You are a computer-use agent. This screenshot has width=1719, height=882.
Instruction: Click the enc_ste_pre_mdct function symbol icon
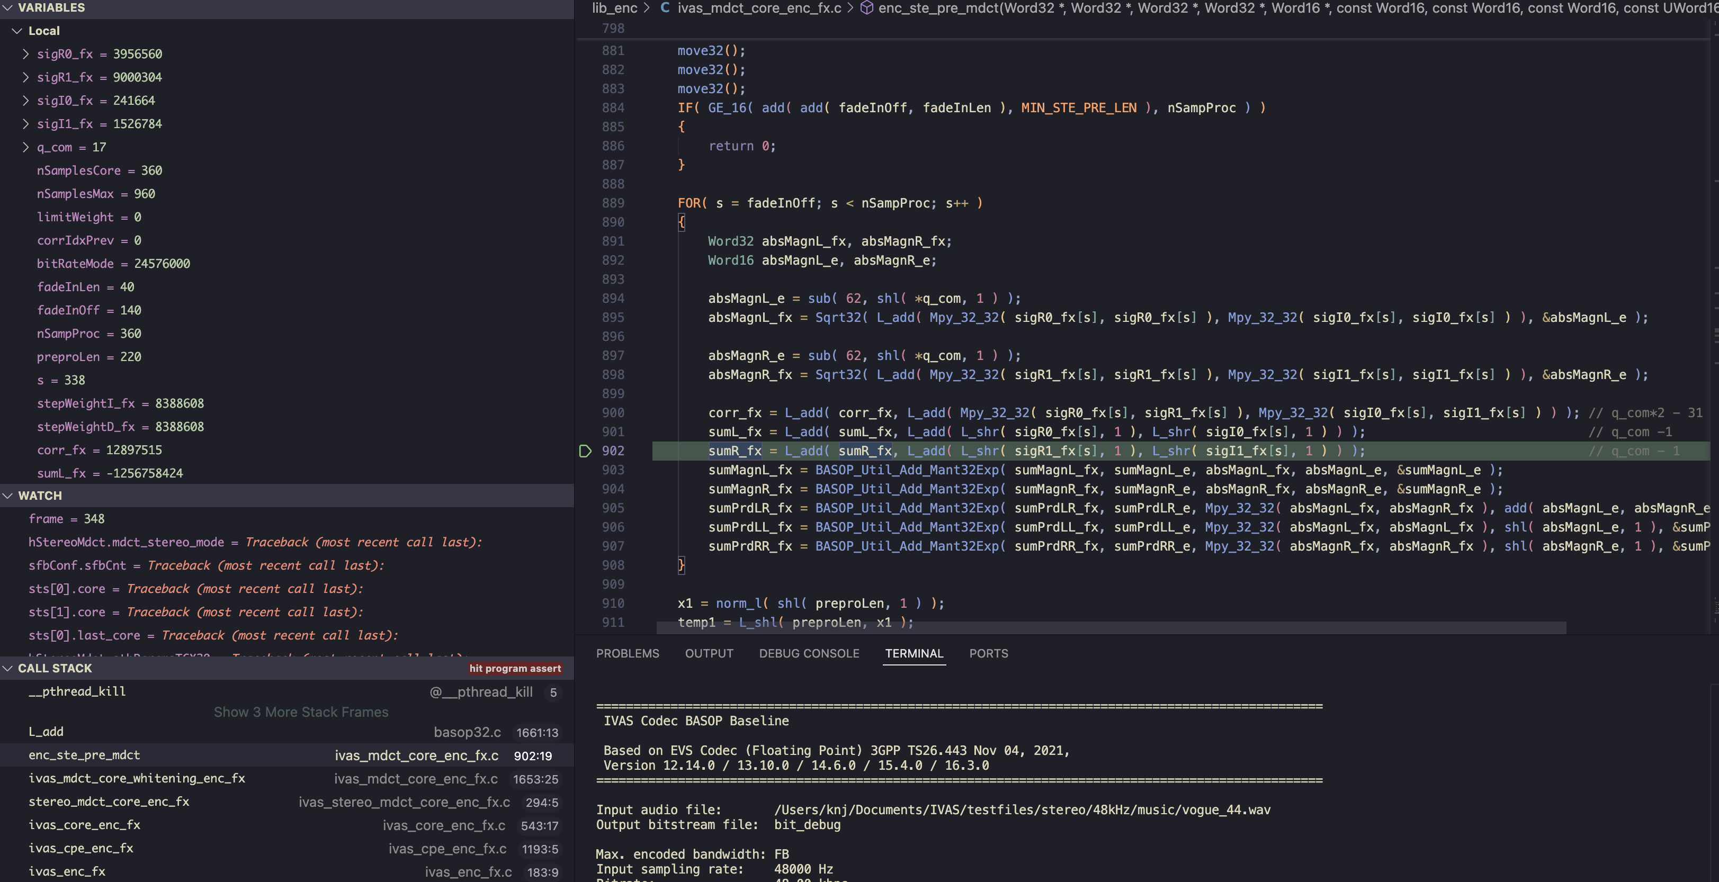pyautogui.click(x=866, y=8)
